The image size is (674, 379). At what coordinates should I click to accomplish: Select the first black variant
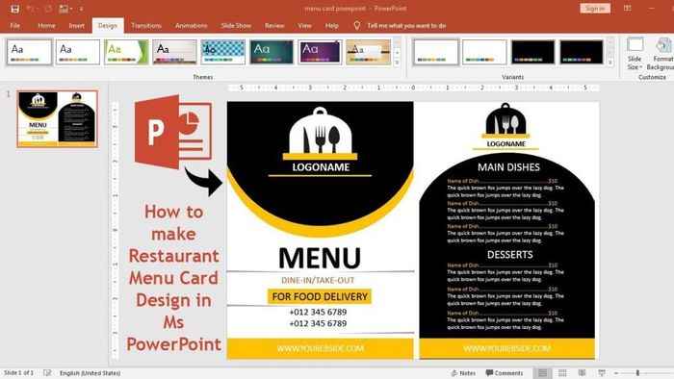[x=532, y=52]
